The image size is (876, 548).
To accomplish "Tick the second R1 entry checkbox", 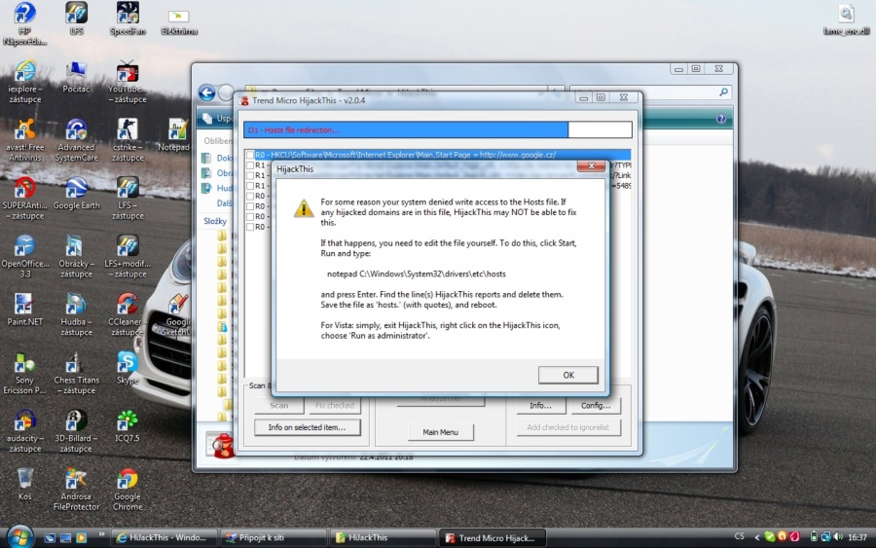I will click(250, 175).
